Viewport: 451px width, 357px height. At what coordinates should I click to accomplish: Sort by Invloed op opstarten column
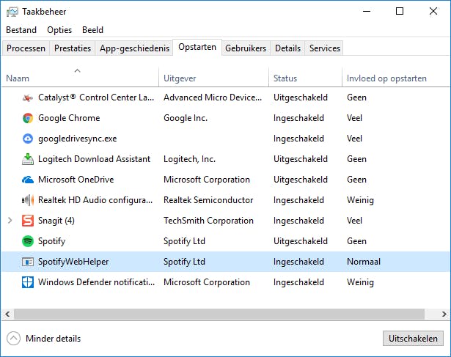[386, 78]
